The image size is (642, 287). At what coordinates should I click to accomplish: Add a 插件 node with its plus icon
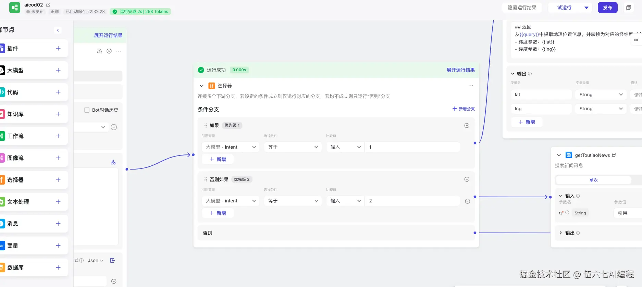point(58,48)
